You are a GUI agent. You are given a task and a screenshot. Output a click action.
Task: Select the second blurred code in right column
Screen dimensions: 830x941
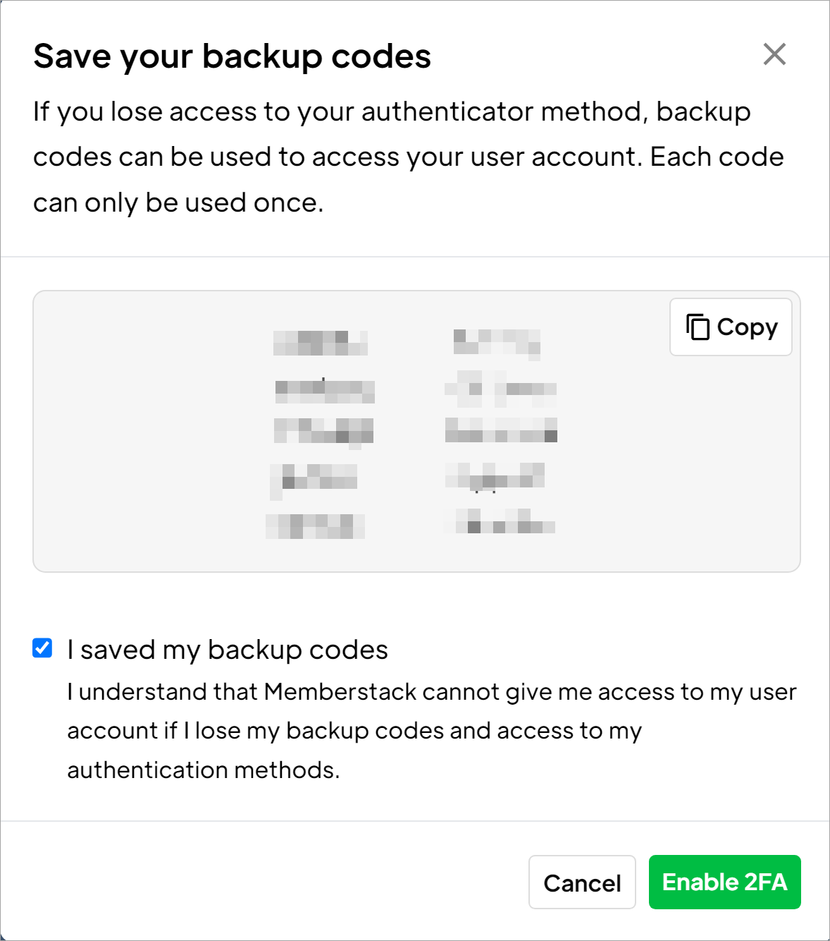click(x=501, y=389)
